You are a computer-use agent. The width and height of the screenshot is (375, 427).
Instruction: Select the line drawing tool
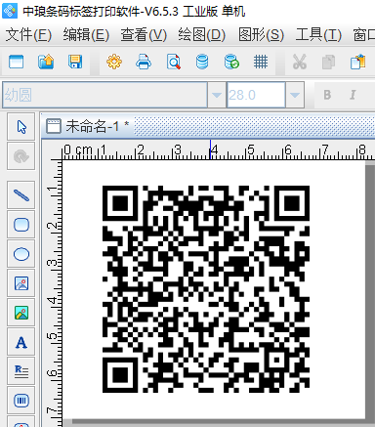tap(21, 195)
